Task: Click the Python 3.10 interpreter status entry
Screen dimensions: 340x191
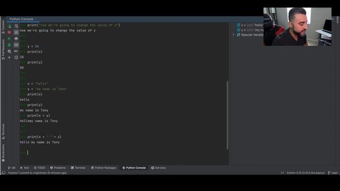Action: [x=305, y=173]
